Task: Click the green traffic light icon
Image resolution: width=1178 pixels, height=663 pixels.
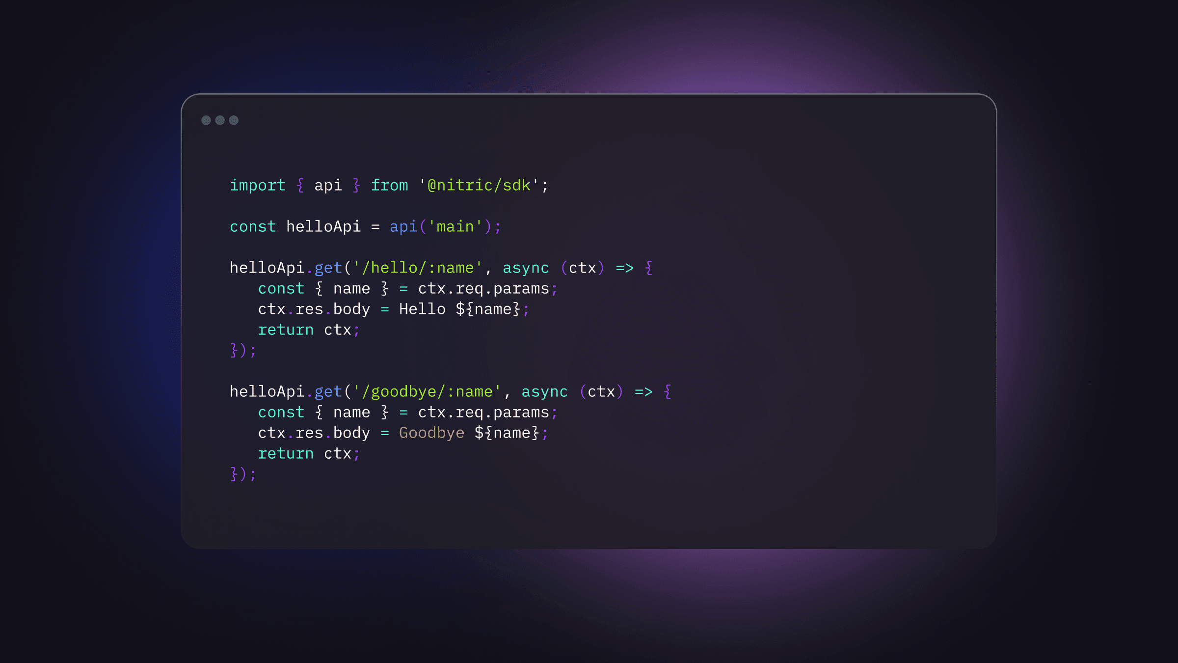Action: (234, 120)
